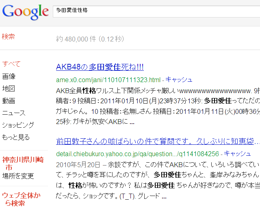260x207 pixels.
Task: Switch to ショッピング shopping results
Action: pos(18,125)
